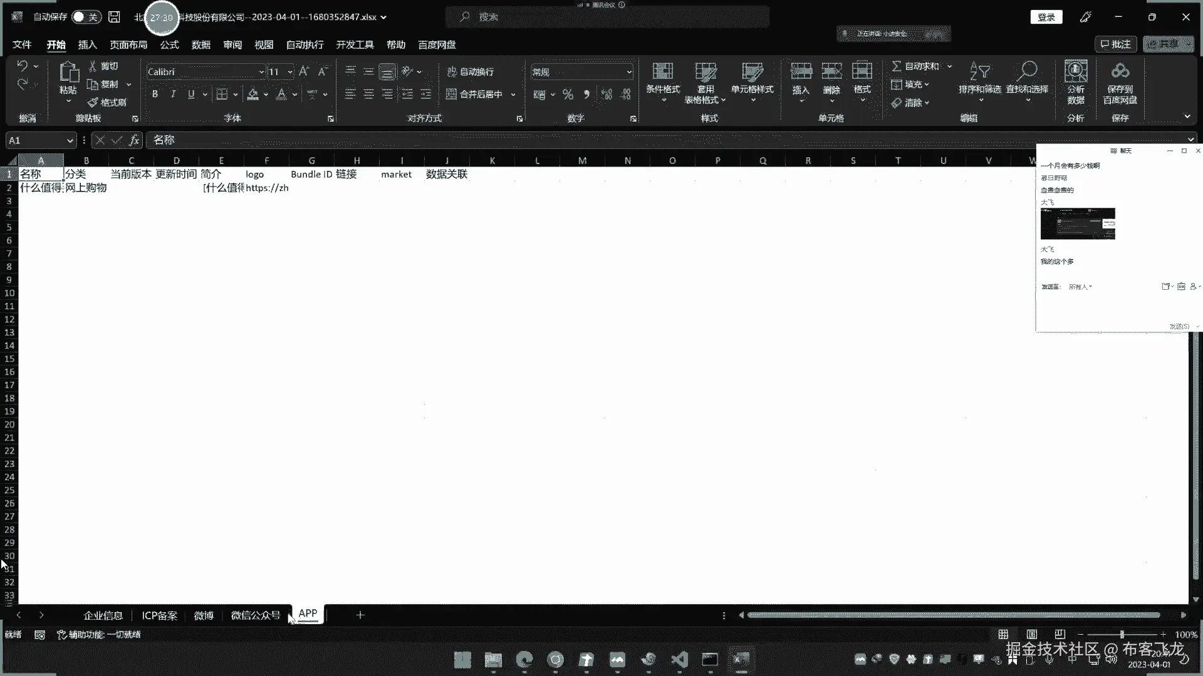Viewport: 1203px width, 676px height.
Task: Open Conditional Formatting icon
Action: pyautogui.click(x=662, y=71)
